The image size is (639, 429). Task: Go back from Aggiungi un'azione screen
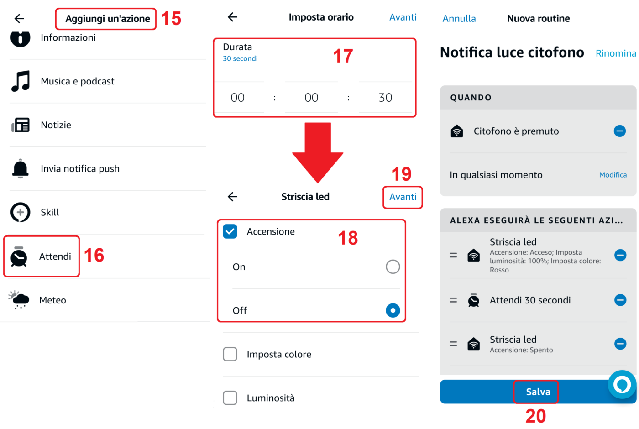tap(19, 19)
